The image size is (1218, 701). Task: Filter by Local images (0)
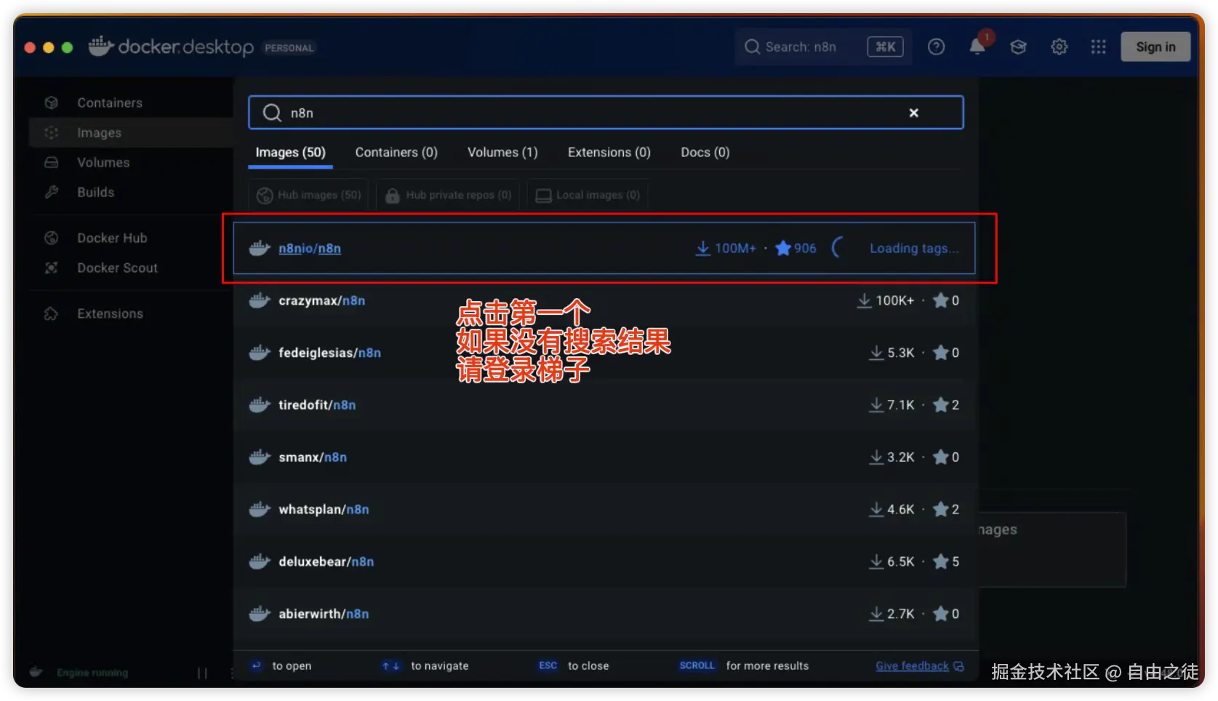point(588,195)
